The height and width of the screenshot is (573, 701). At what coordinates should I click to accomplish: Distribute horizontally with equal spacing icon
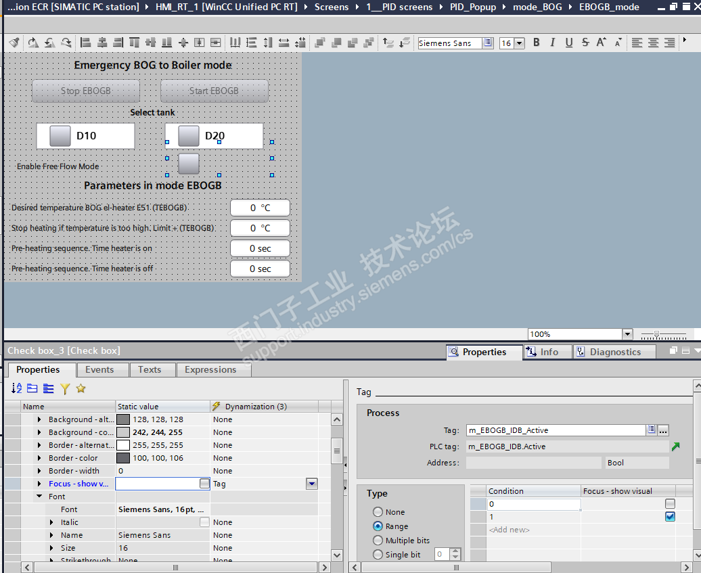tap(235, 43)
